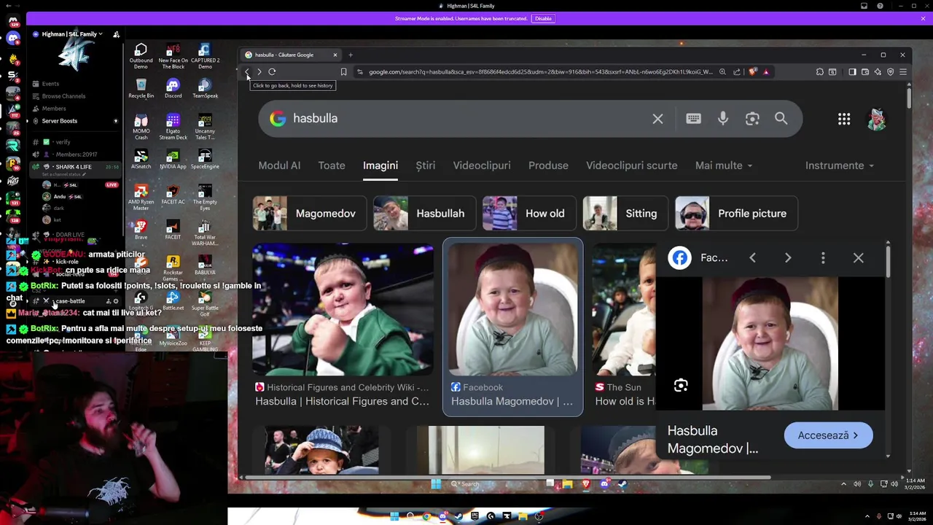Expand the Highman | S4L Family server menu
Viewport: 933px width, 525px height.
(71, 34)
